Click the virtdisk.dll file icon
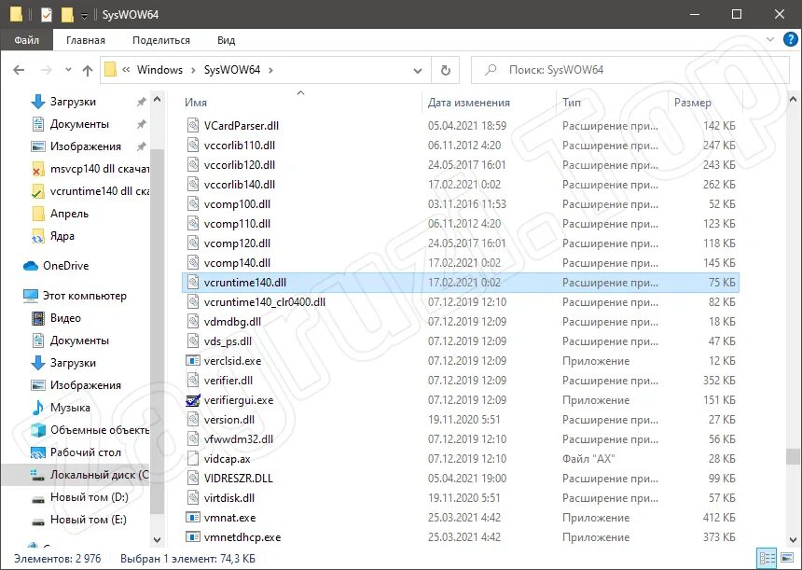The height and width of the screenshot is (570, 802). tap(192, 498)
